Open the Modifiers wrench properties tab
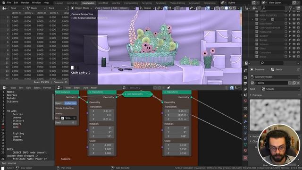The width and height of the screenshot is (302, 170). pos(245,122)
